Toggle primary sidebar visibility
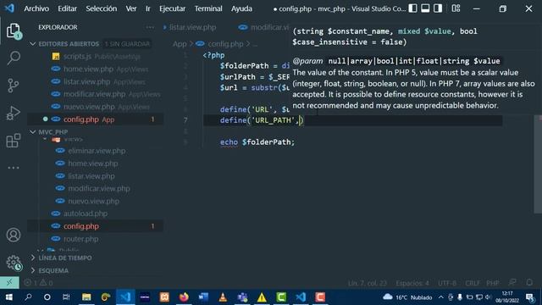This screenshot has width=542, height=305. pos(412,8)
